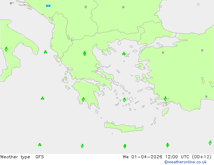214x165 pixels.
Task: Click the grey cloud dot over Serbia
Action: (x=86, y=7)
